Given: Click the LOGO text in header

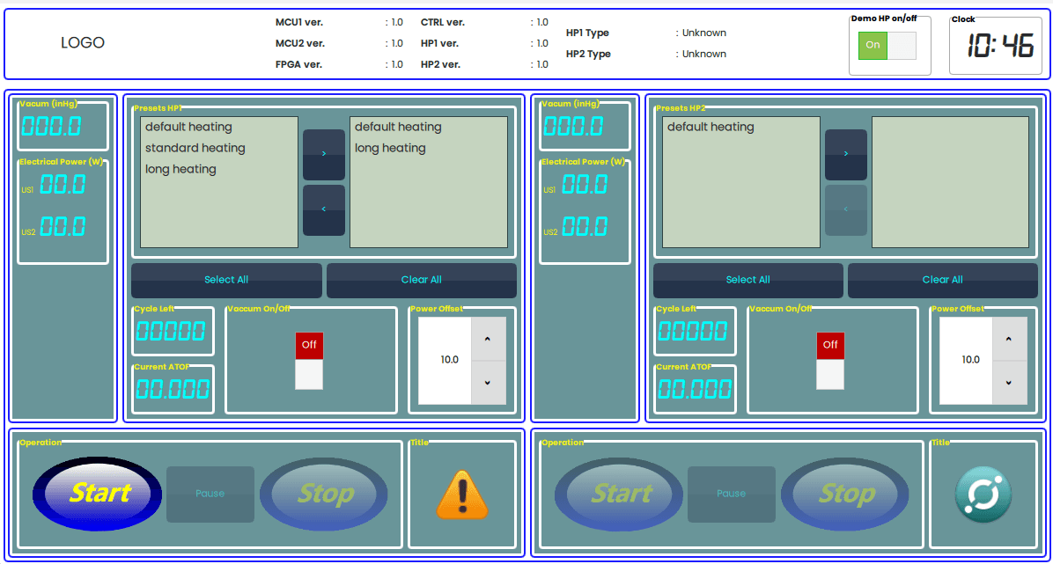Looking at the screenshot, I should 83,43.
